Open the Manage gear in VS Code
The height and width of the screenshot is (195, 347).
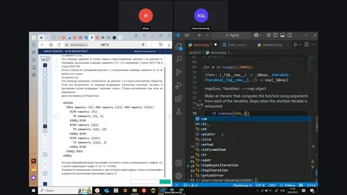178,175
